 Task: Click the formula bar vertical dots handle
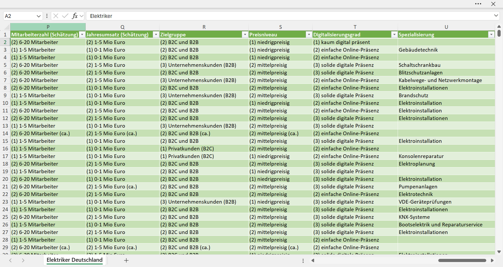(47, 16)
